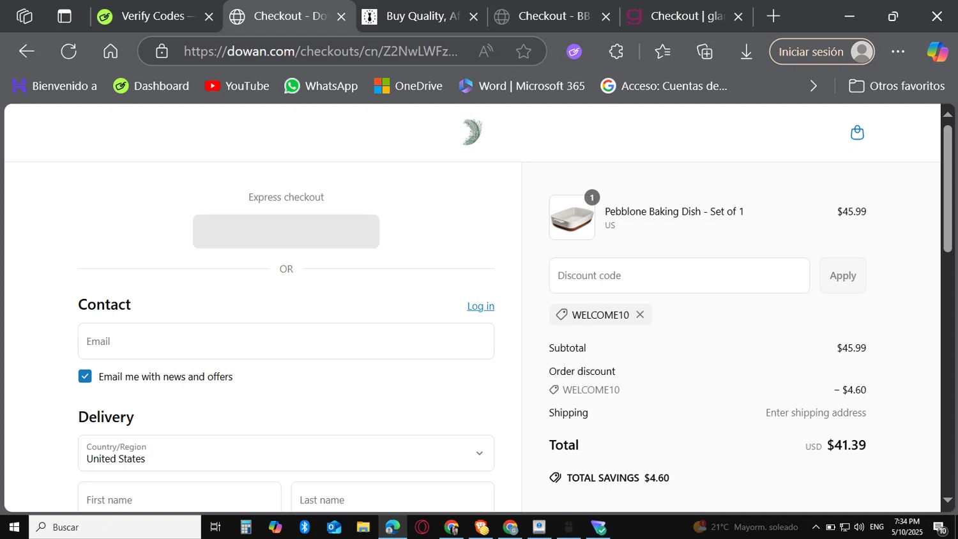Open the WhatsApp bookmark

[x=321, y=86]
